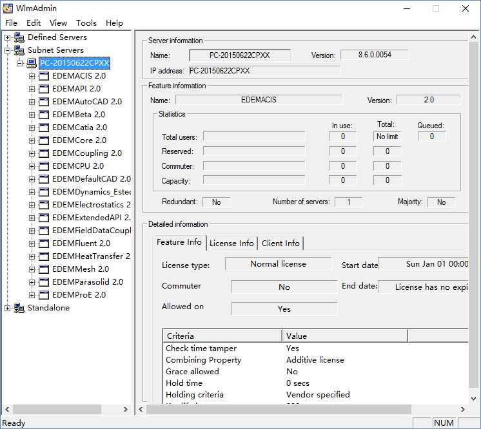Open the Tools menu
Image resolution: width=481 pixels, height=429 pixels.
[86, 23]
